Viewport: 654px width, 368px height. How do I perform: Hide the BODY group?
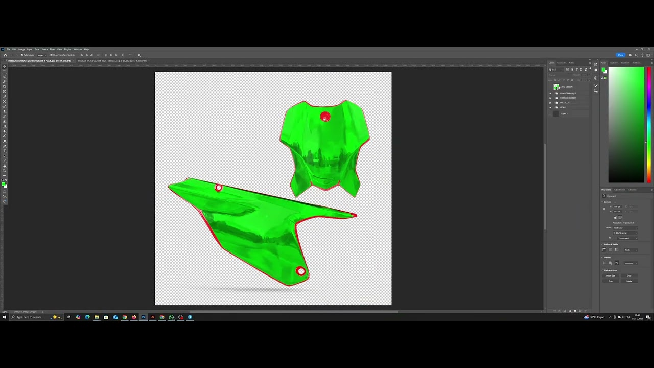[550, 107]
